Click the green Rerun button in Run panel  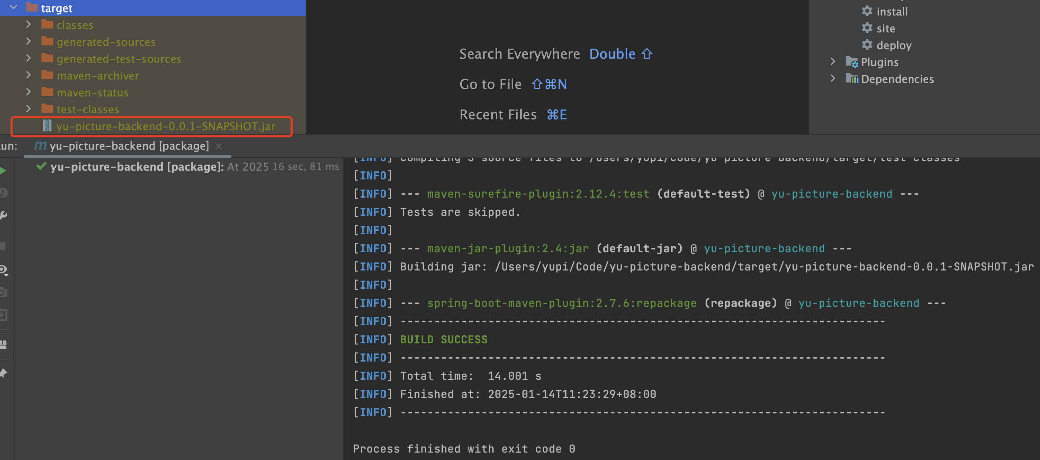(x=3, y=171)
